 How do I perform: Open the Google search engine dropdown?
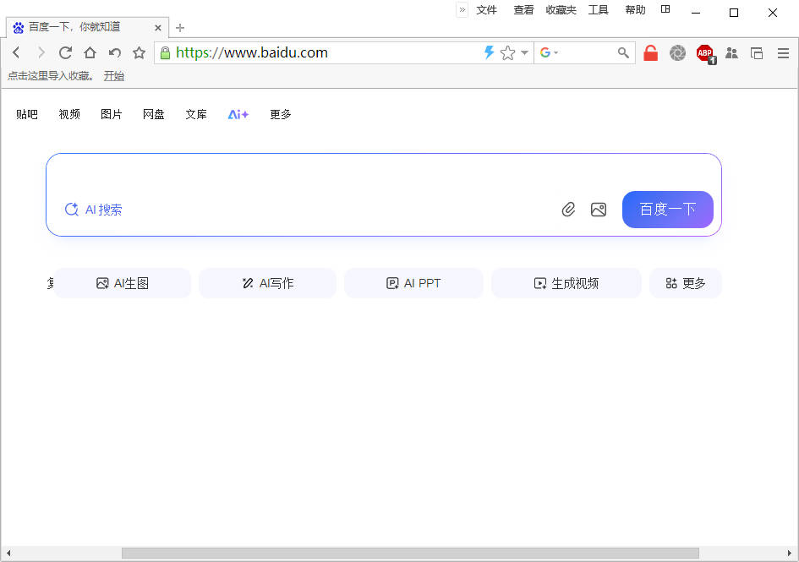[550, 52]
